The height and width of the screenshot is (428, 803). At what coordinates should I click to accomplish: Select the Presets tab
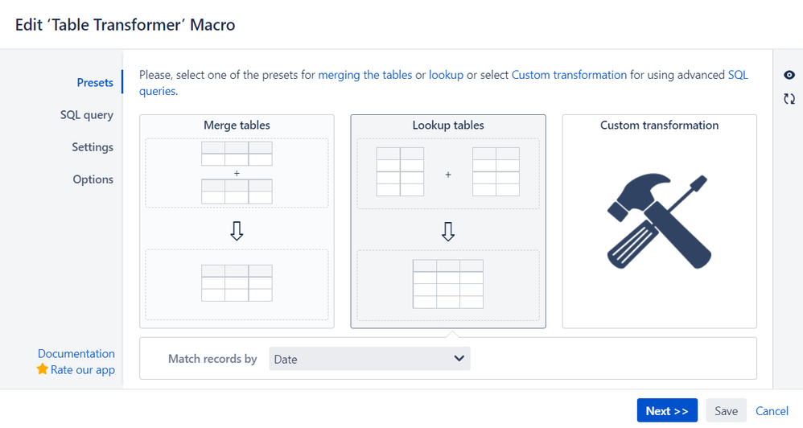(x=95, y=82)
